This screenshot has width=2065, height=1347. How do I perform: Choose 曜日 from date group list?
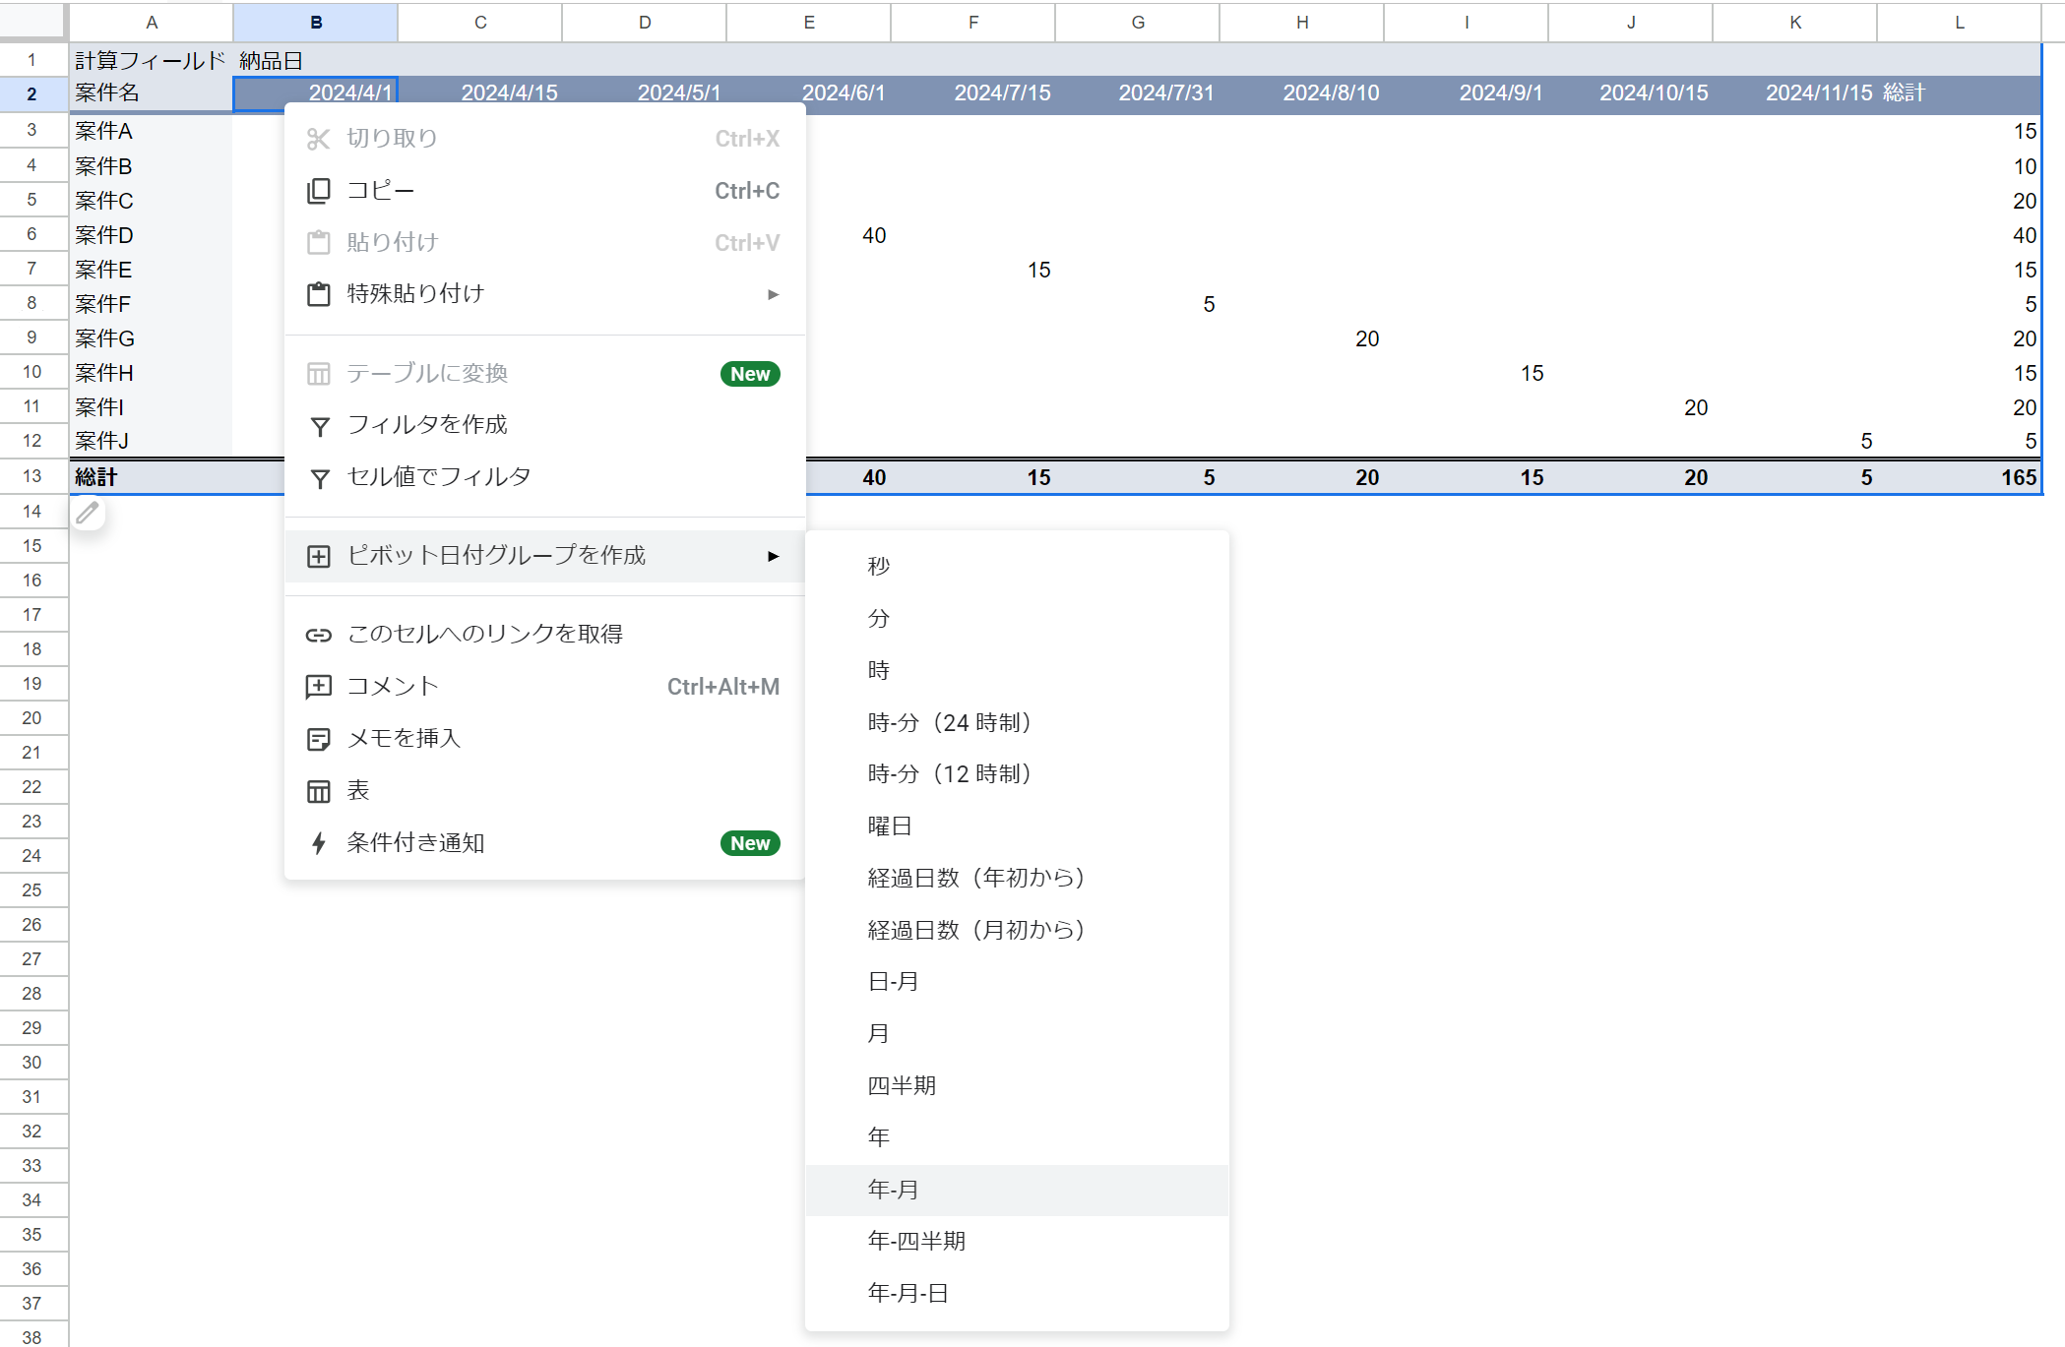point(889,827)
